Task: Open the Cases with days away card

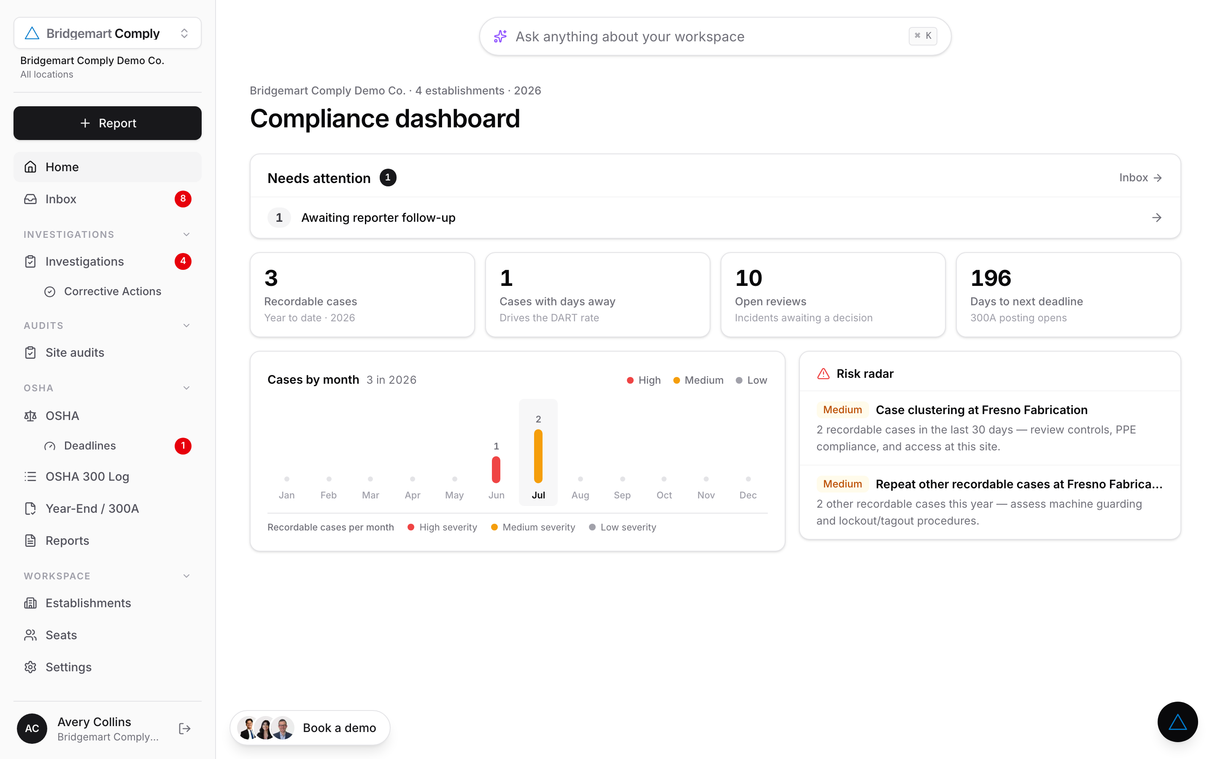Action: 597,295
